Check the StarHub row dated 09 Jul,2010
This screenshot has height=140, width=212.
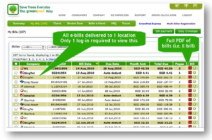point(16,100)
